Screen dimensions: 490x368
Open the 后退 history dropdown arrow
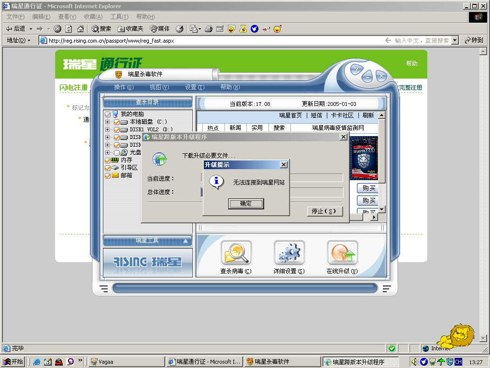pos(31,29)
